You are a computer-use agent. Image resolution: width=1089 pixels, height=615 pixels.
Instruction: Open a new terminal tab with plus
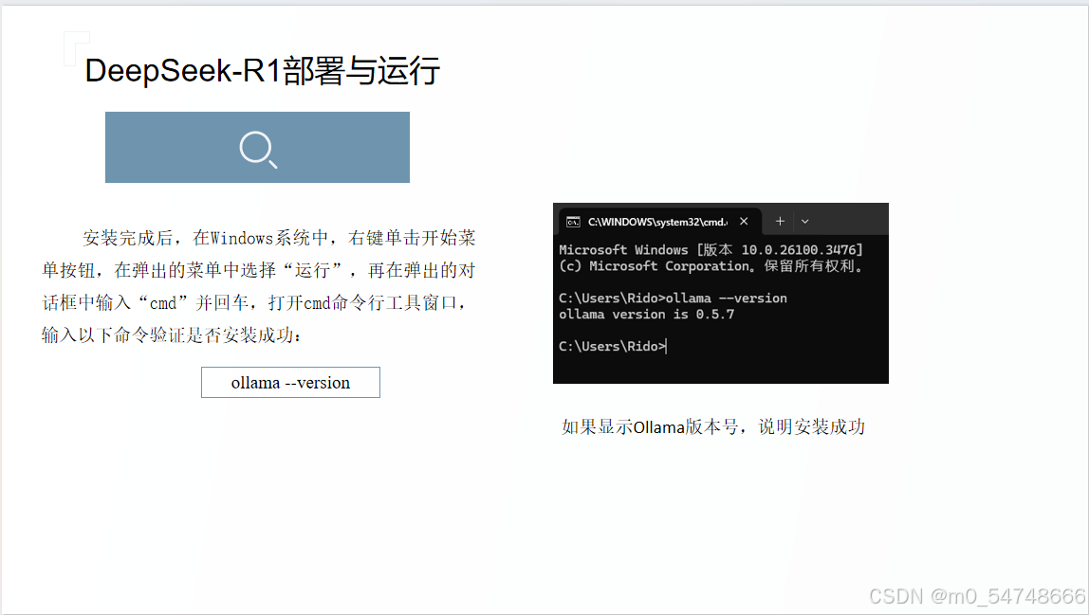click(x=780, y=222)
